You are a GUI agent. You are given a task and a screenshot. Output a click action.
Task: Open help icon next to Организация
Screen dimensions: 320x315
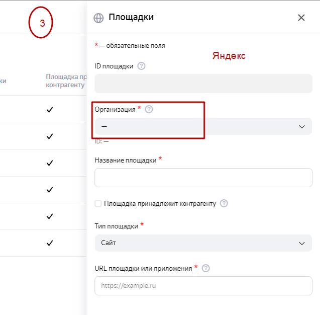click(x=149, y=109)
